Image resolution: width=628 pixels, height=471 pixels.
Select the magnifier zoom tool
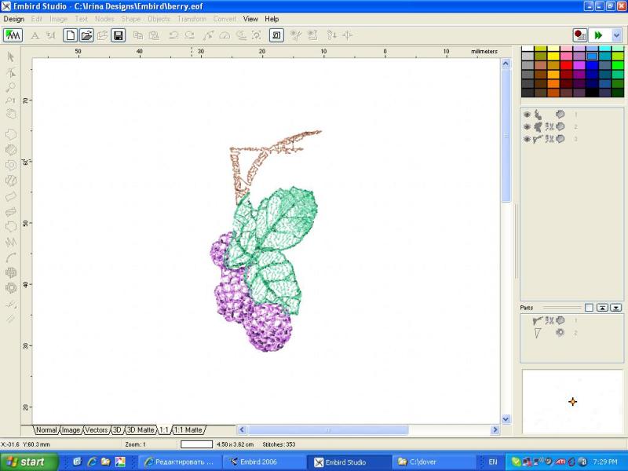(11, 86)
